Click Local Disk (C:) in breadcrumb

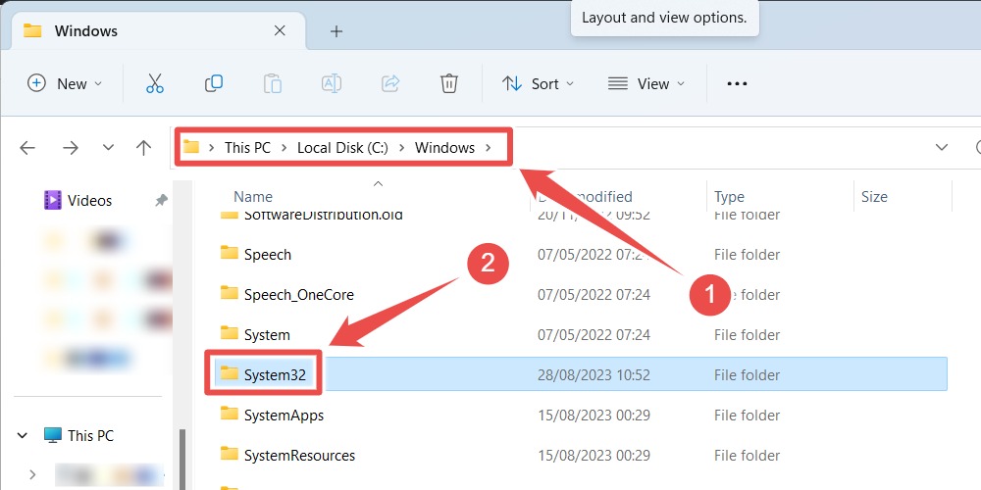coord(342,148)
